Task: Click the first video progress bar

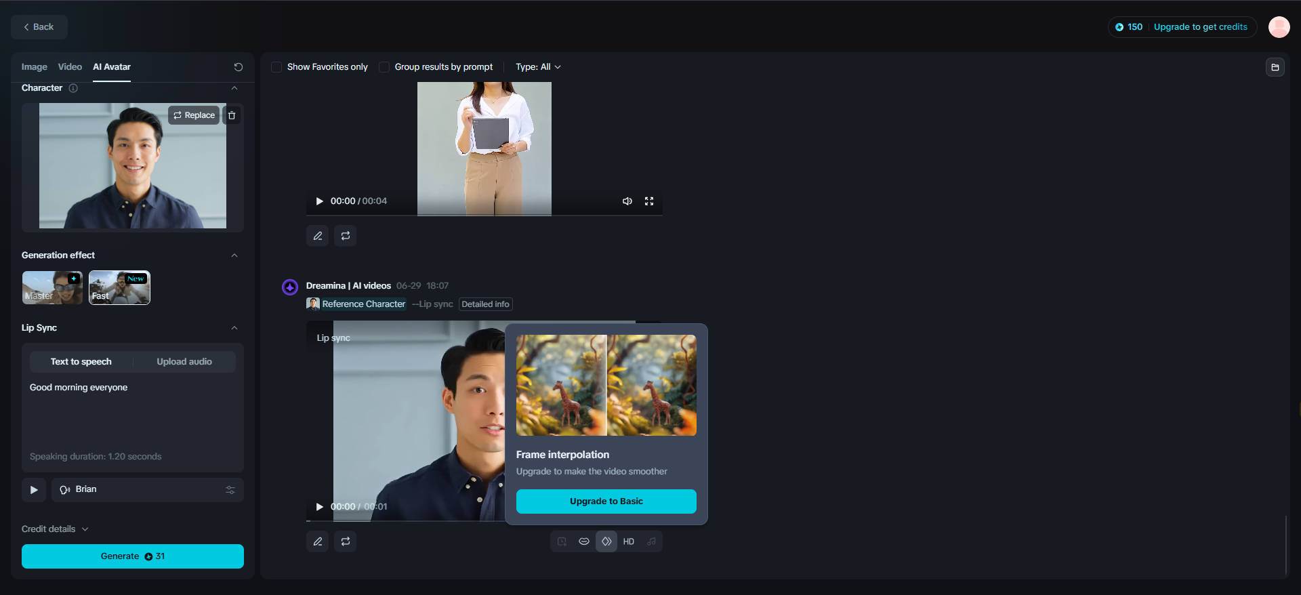Action: [x=484, y=215]
